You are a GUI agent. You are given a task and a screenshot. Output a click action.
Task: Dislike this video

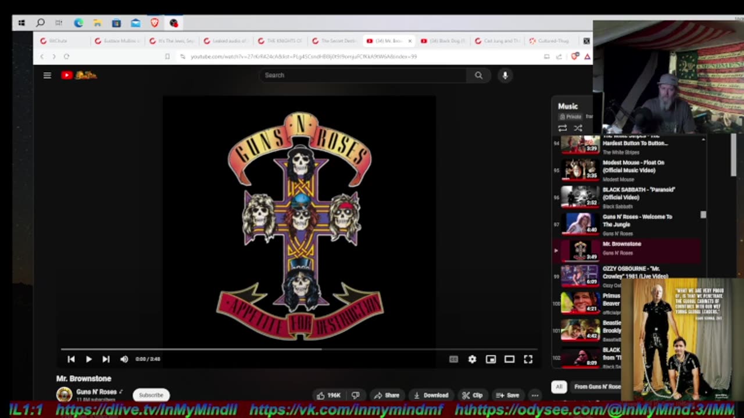pos(356,395)
